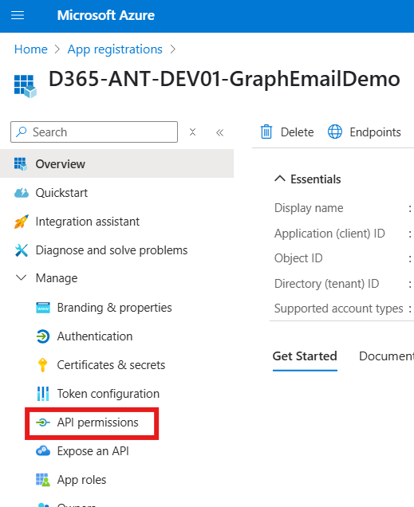Screen dimensions: 414x507
Task: Click the app registration grid icon beside title
Action: pyautogui.click(x=26, y=86)
